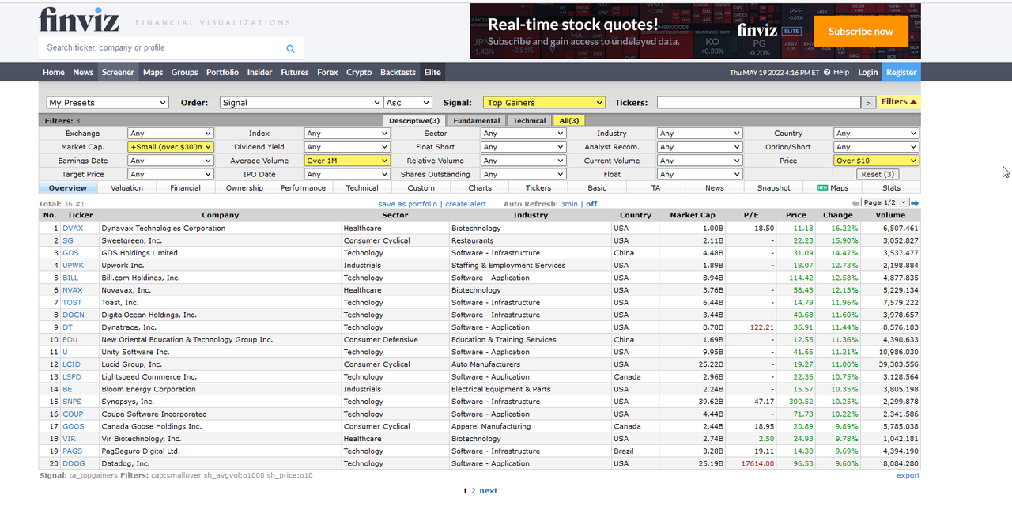Click Synopsys, Inc. company cell

[221, 402]
